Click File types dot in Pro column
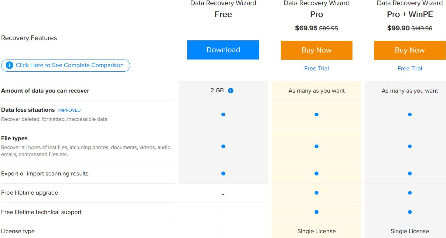 (x=316, y=146)
